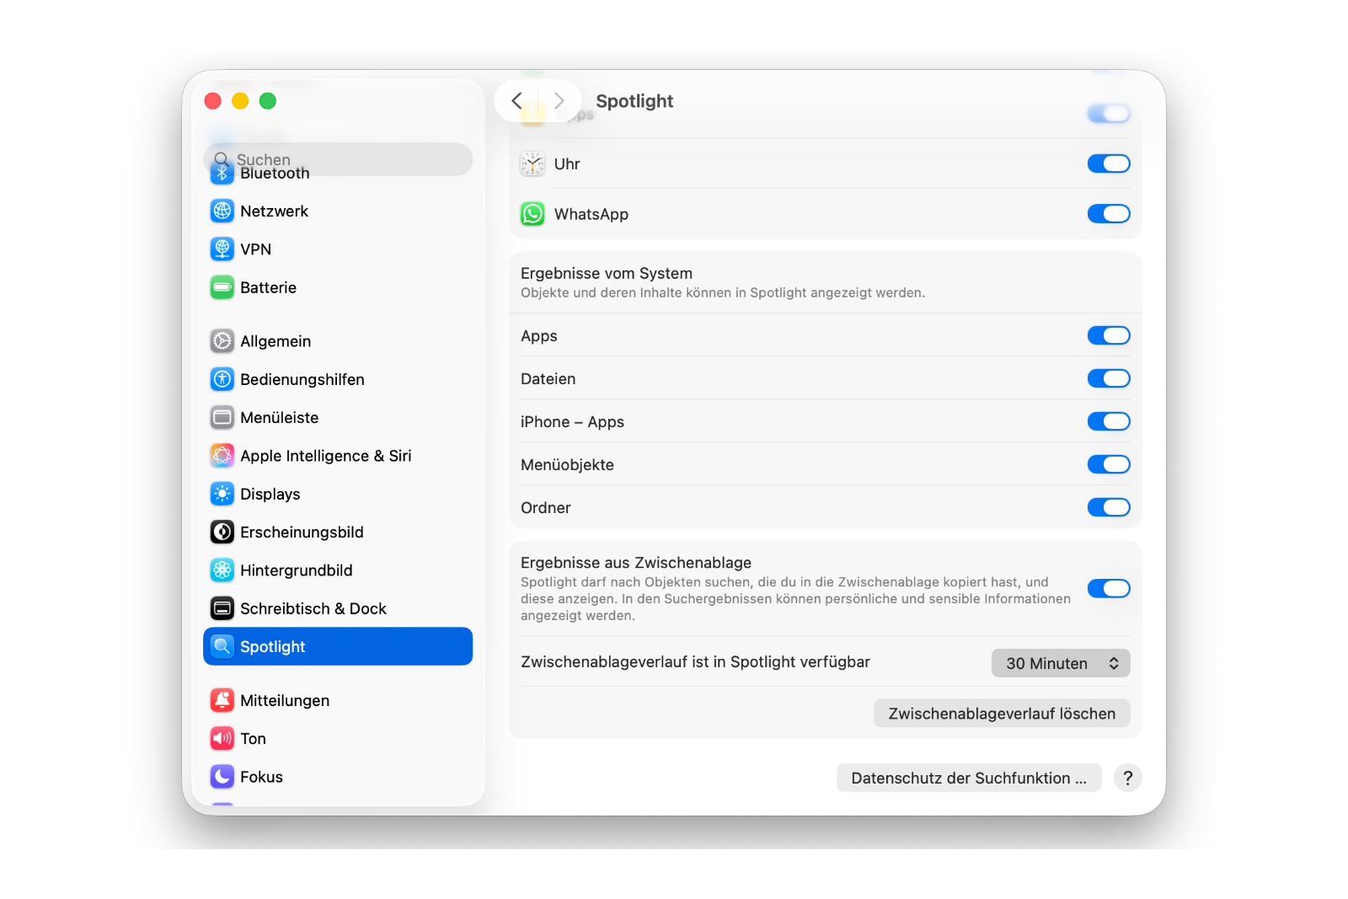Select the Mitteilungen bell icon
Screen dimensions: 1348x899
(222, 699)
